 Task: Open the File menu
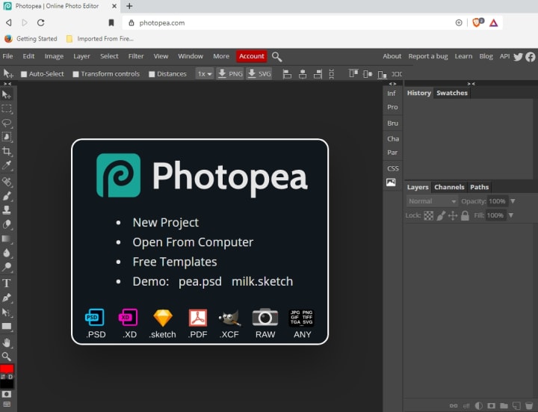(7, 56)
